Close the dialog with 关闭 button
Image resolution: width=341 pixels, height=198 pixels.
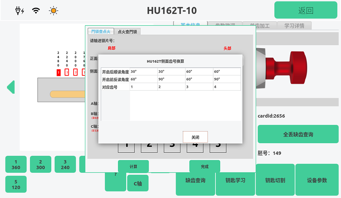tap(195, 137)
